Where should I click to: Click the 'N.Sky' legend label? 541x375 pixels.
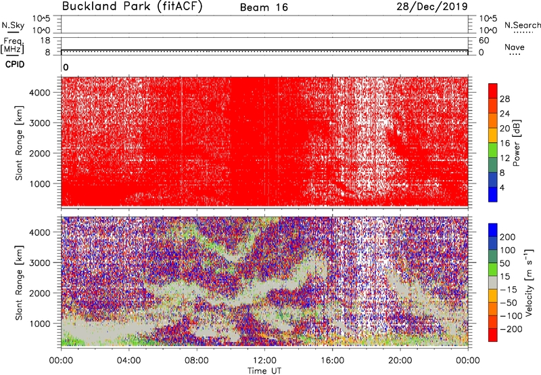(x=13, y=25)
